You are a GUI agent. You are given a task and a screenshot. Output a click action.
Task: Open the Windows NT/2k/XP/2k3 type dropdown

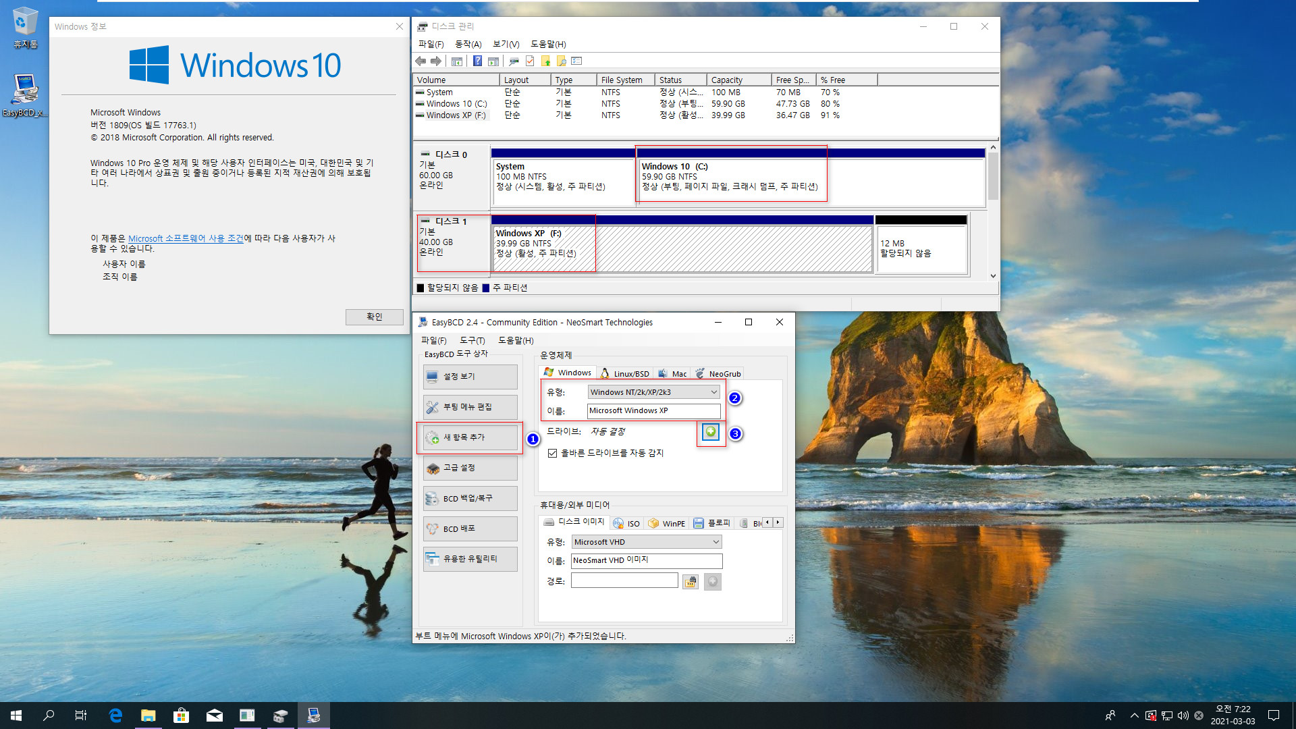coord(653,392)
